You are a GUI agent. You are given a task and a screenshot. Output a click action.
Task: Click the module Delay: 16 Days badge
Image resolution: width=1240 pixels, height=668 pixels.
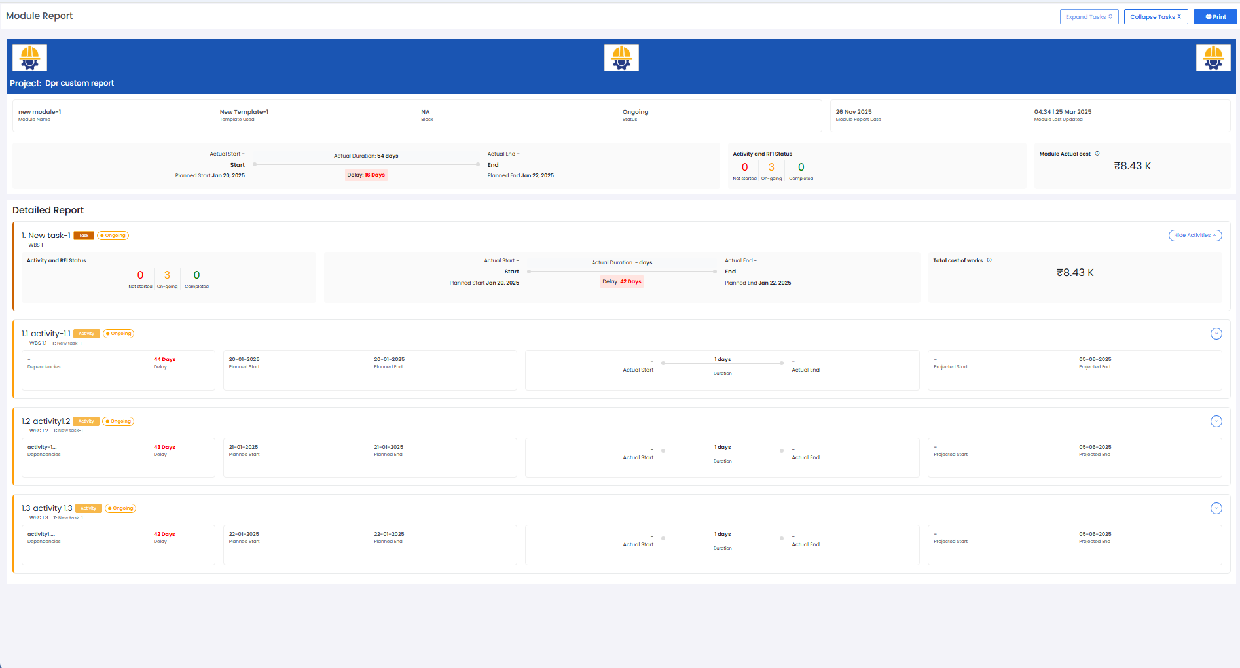pyautogui.click(x=366, y=175)
